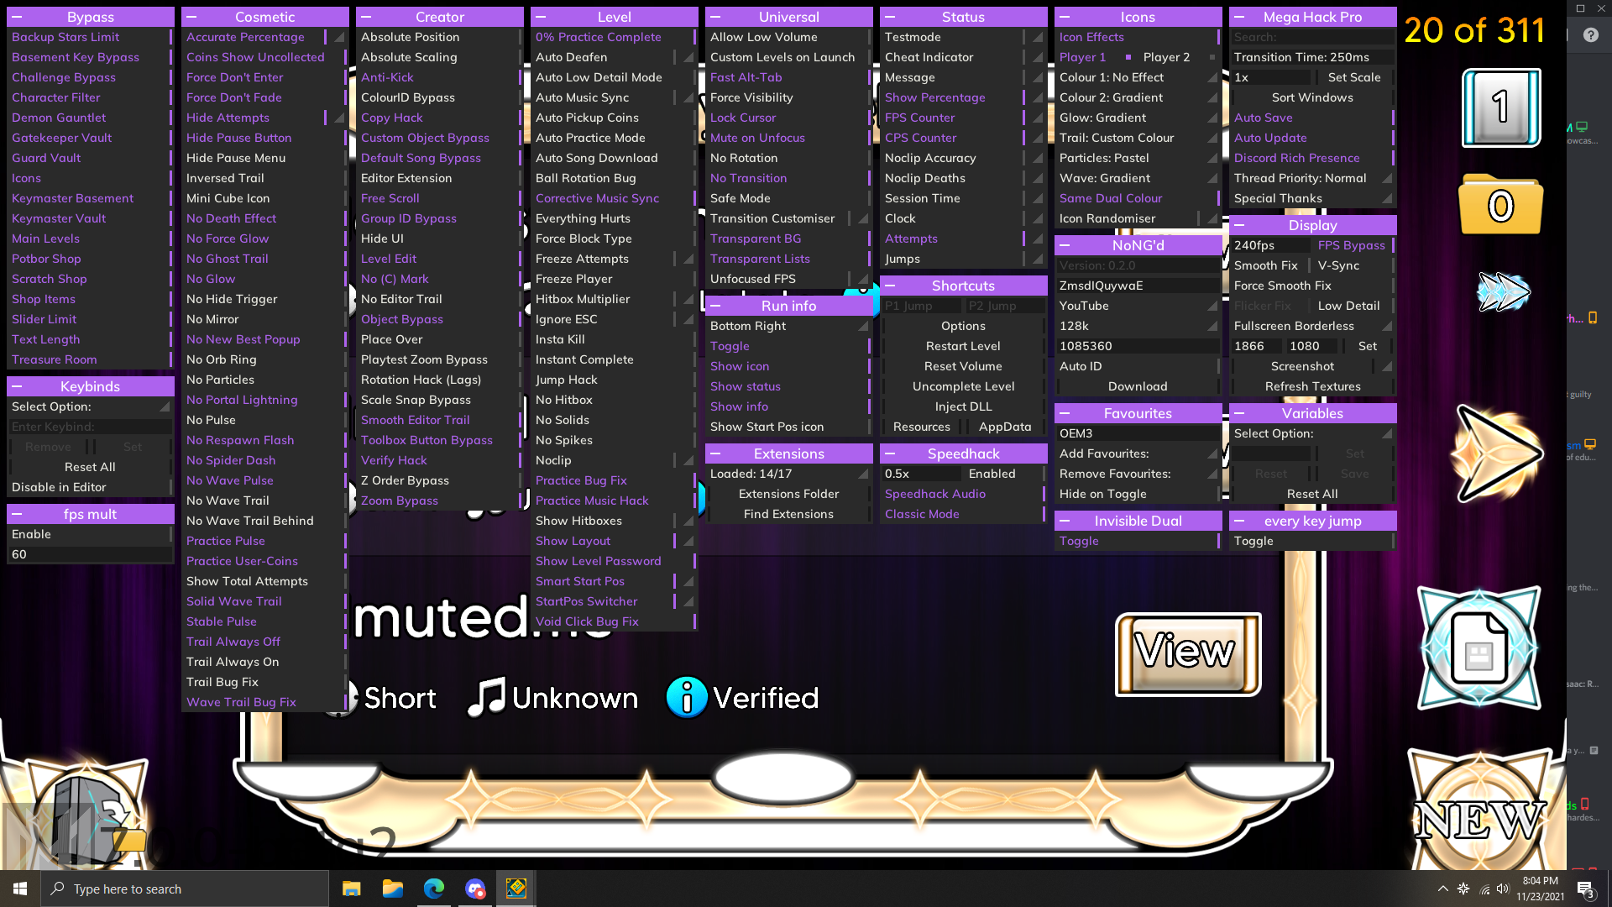Toggle Show Percentage in Status panel
The image size is (1612, 907).
(934, 97)
